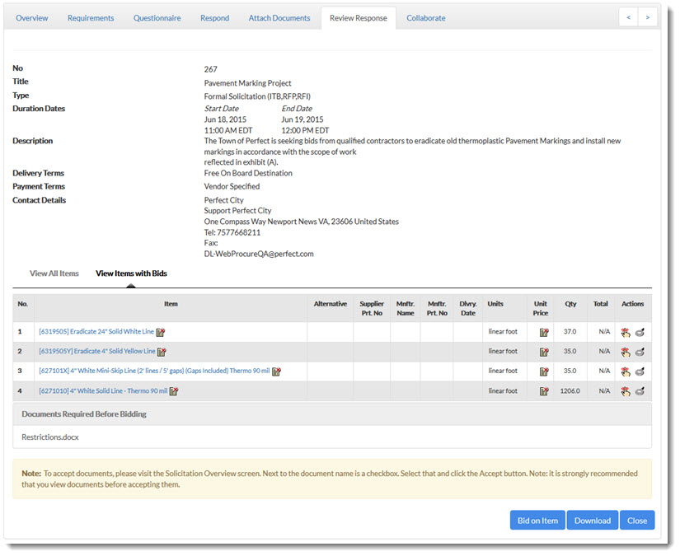Click the Qty value 37.0

point(570,331)
